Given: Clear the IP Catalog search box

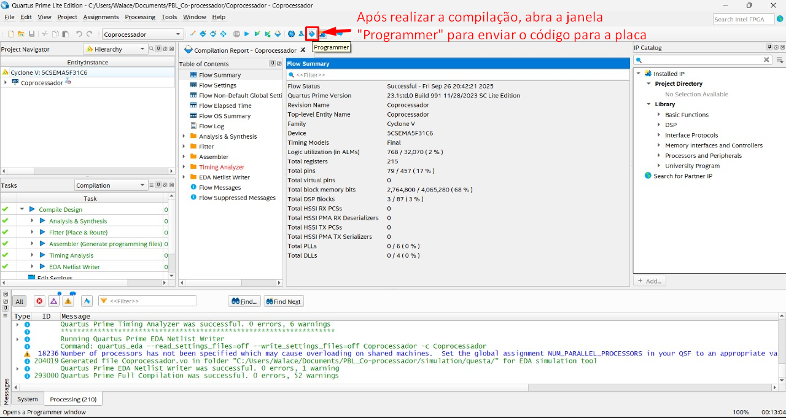Looking at the screenshot, I should point(766,60).
